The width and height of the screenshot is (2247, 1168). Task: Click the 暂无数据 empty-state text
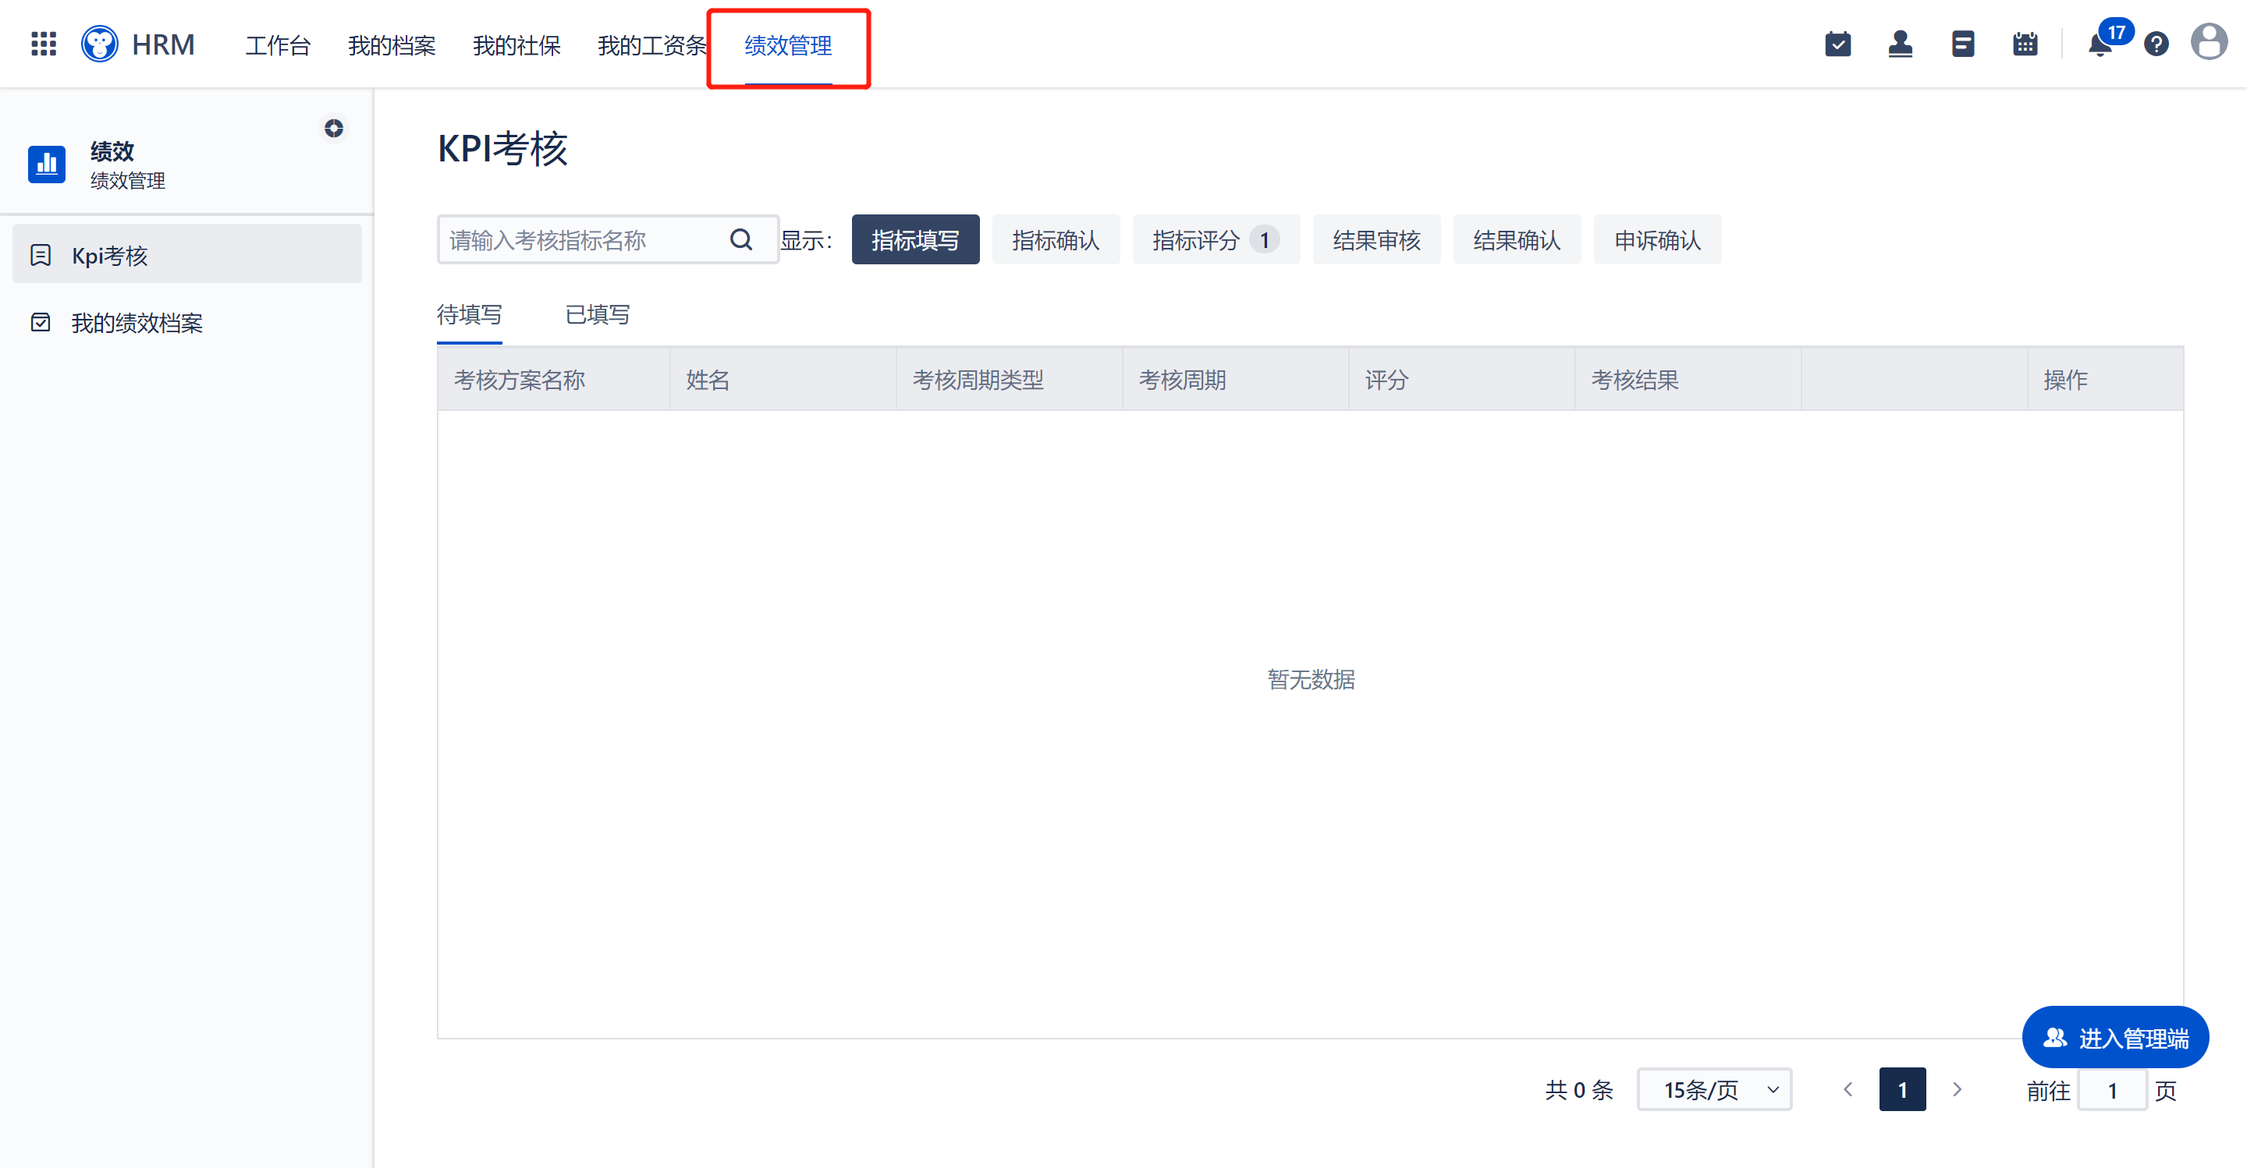(1310, 679)
